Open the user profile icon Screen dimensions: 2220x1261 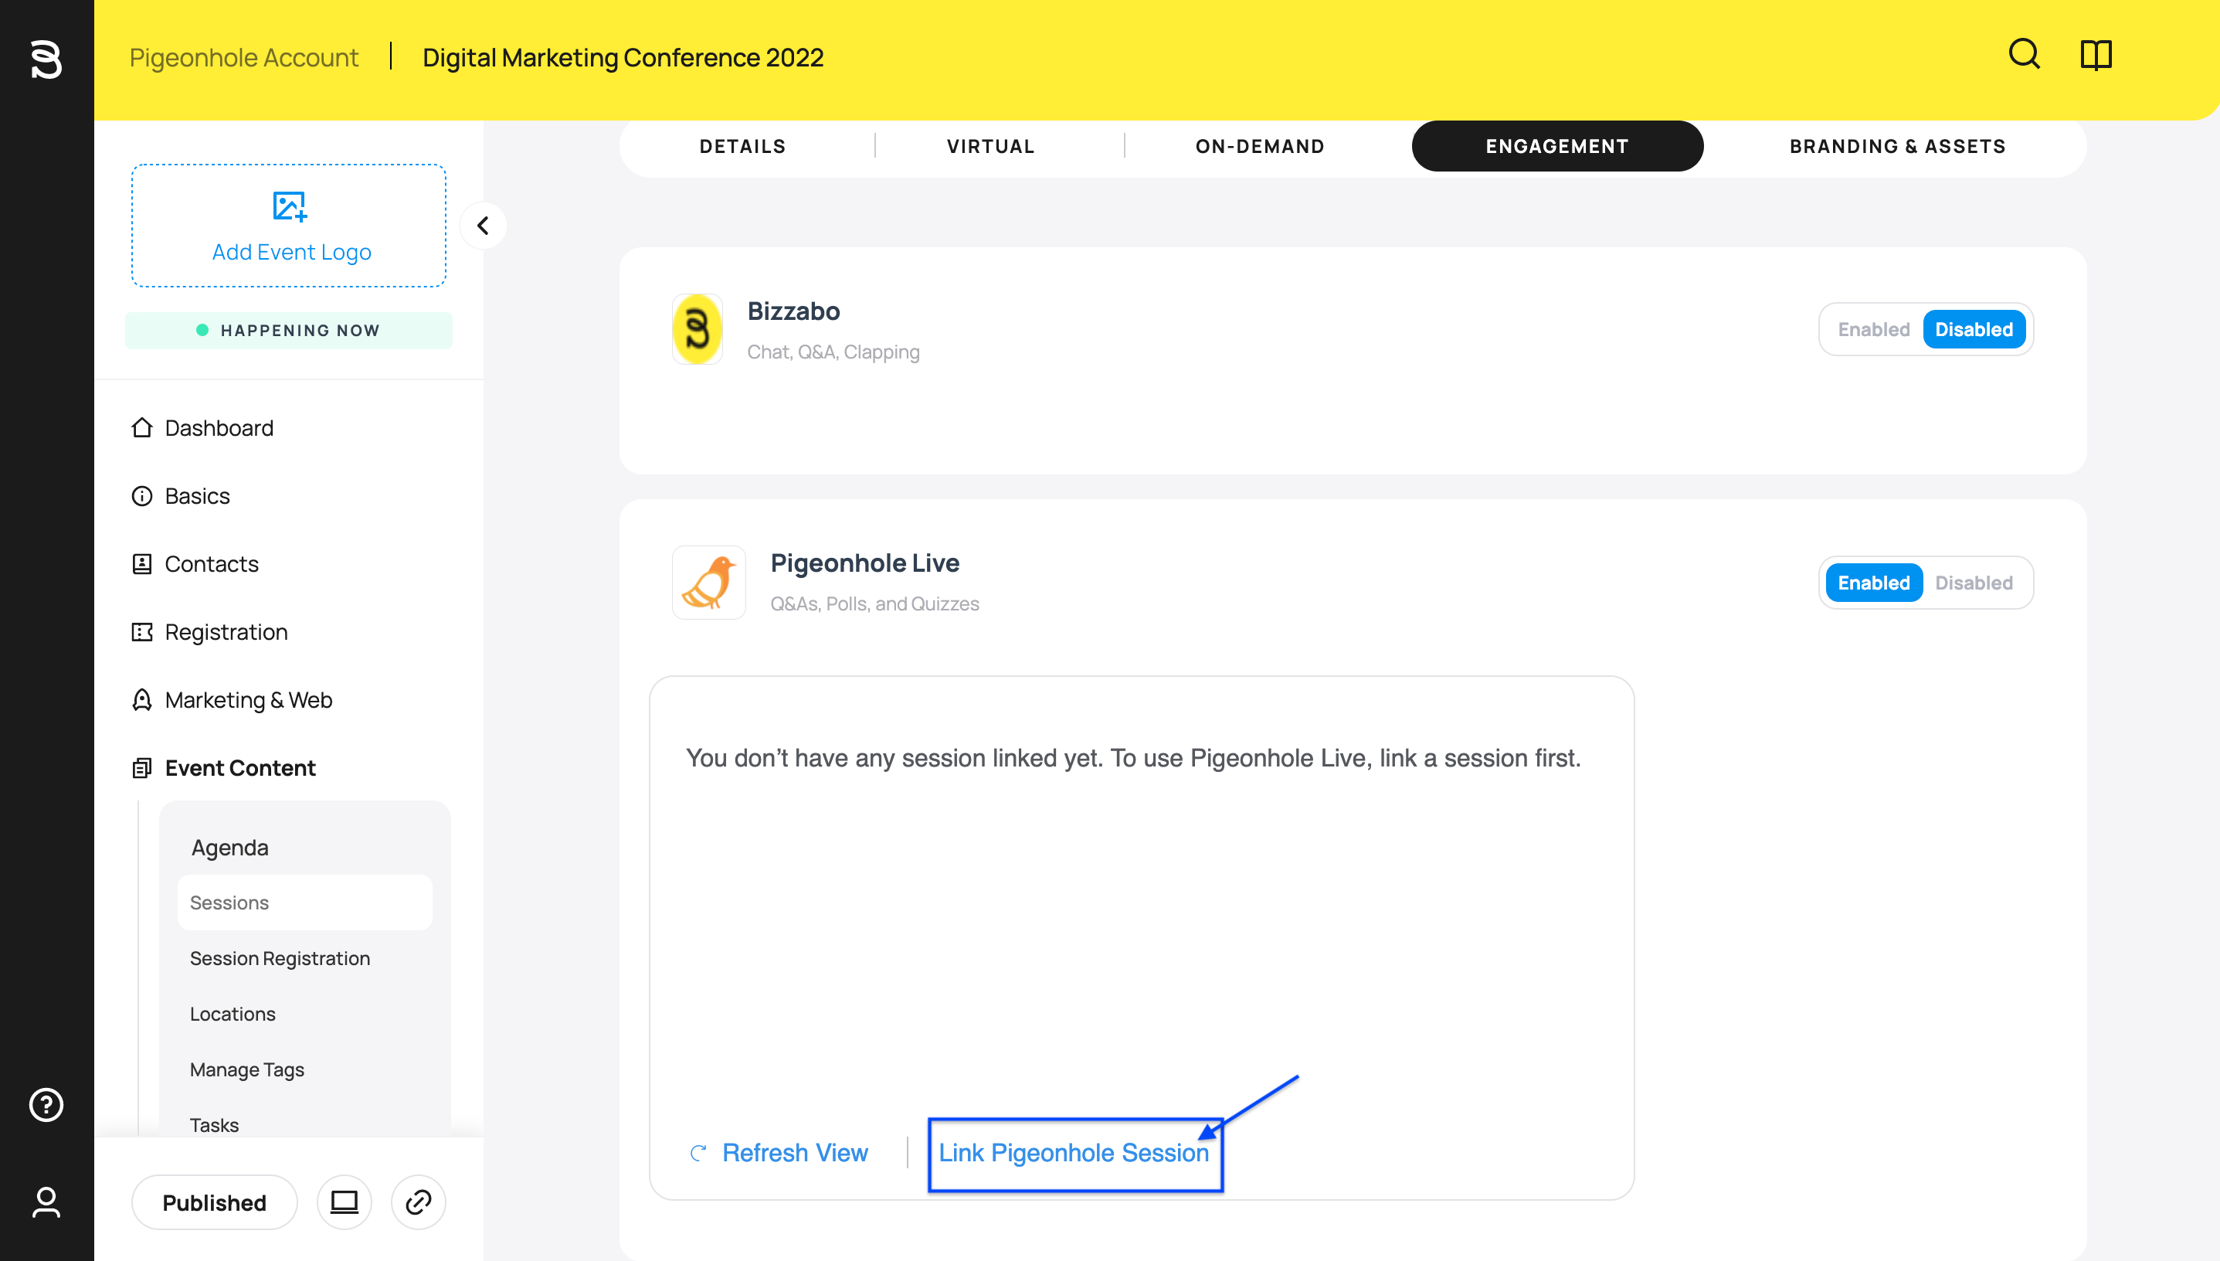(x=46, y=1202)
